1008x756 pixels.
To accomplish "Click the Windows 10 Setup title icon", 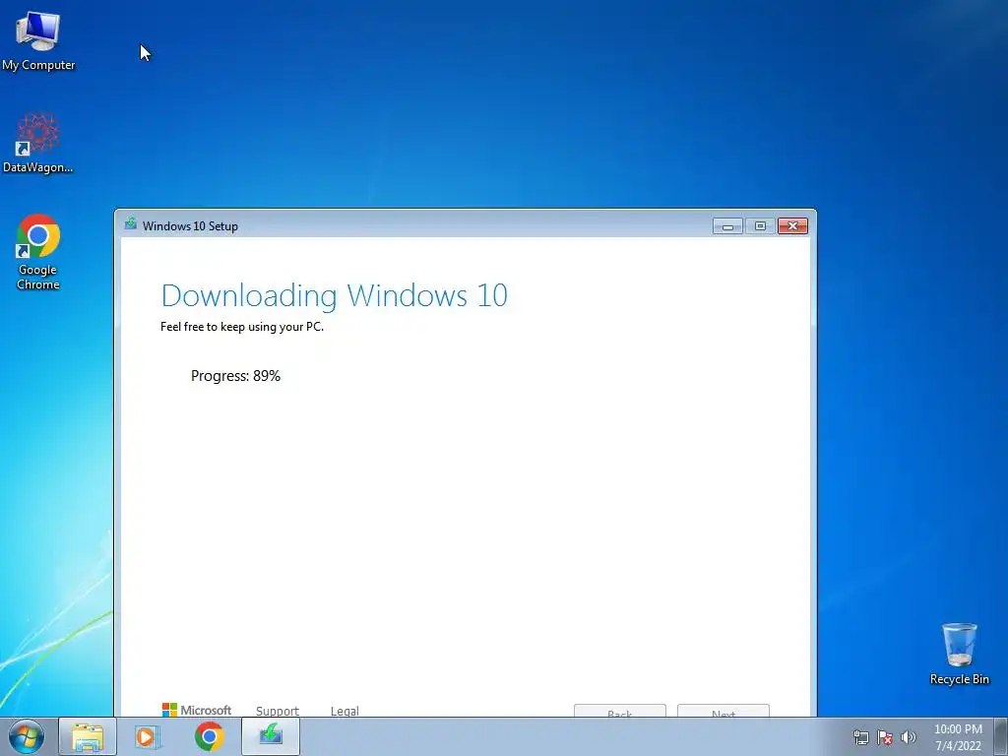I will coord(131,223).
